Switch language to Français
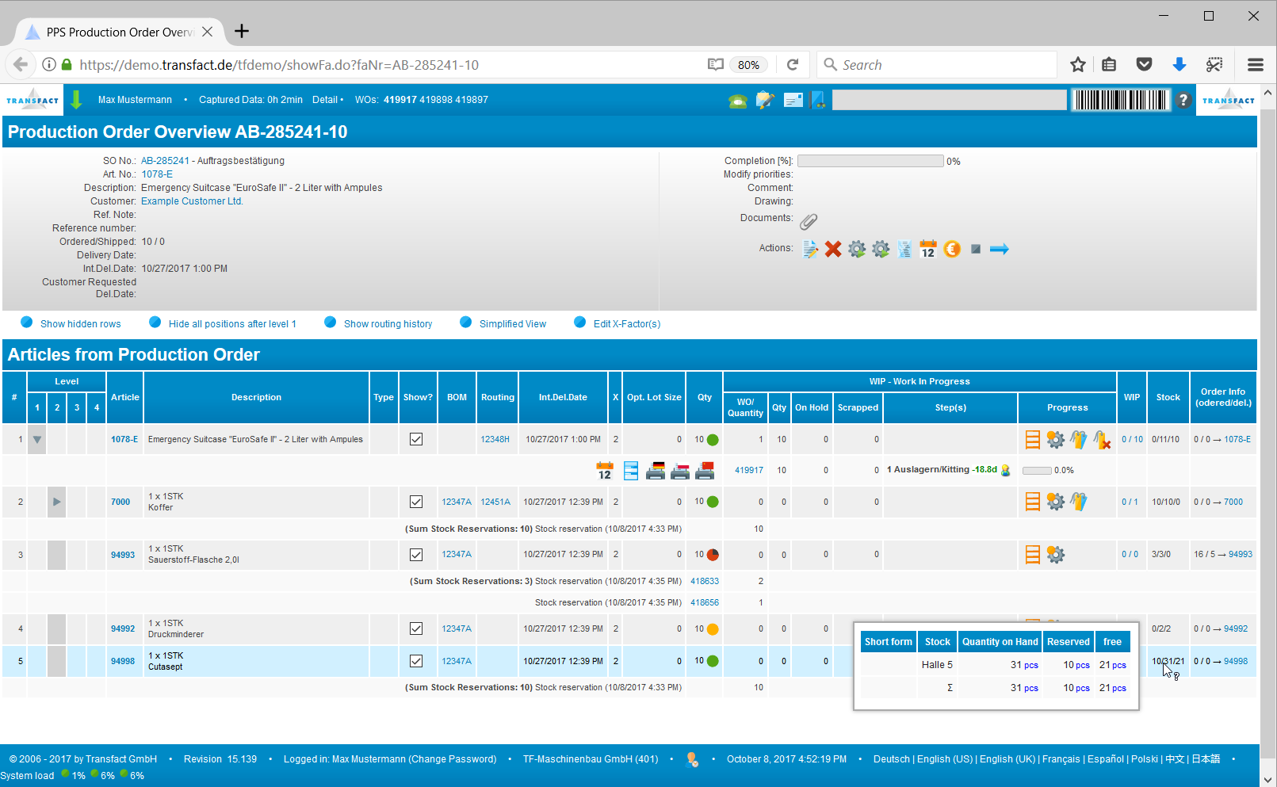 (x=1061, y=759)
